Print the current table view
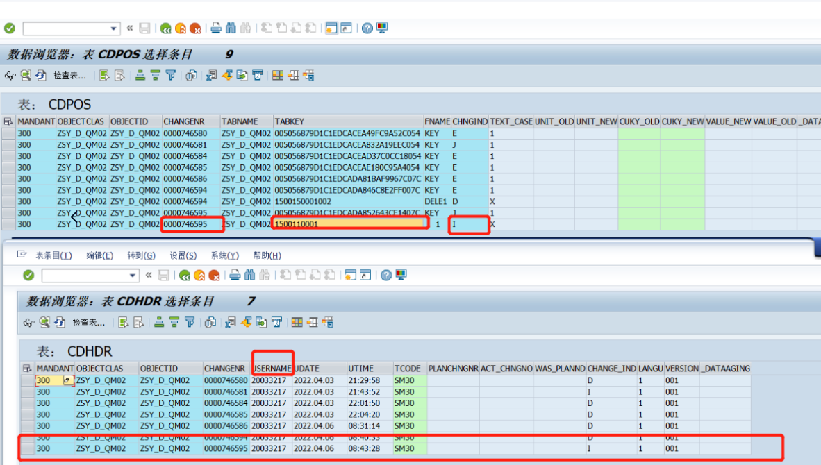This screenshot has width=821, height=465. coord(215,28)
